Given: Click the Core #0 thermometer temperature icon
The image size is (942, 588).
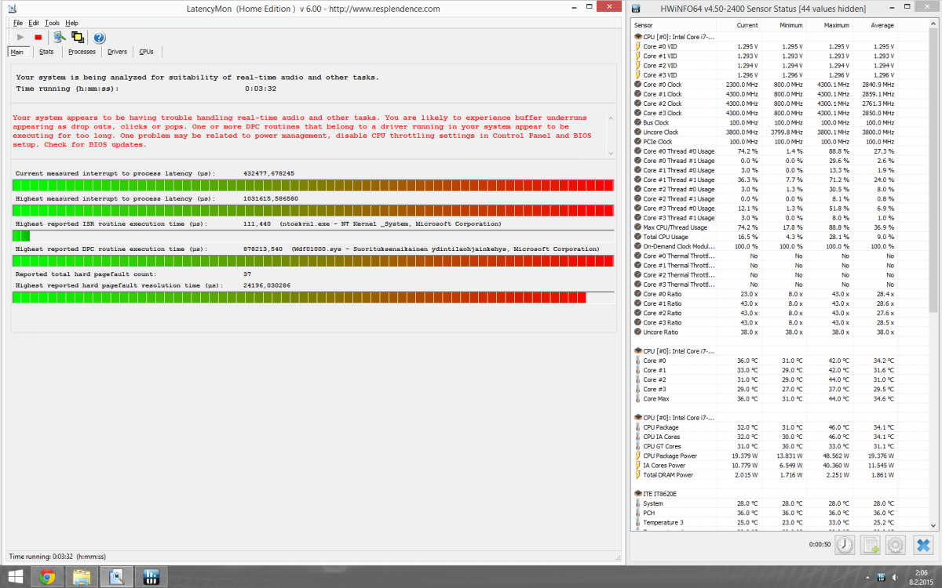Looking at the screenshot, I should coord(637,361).
